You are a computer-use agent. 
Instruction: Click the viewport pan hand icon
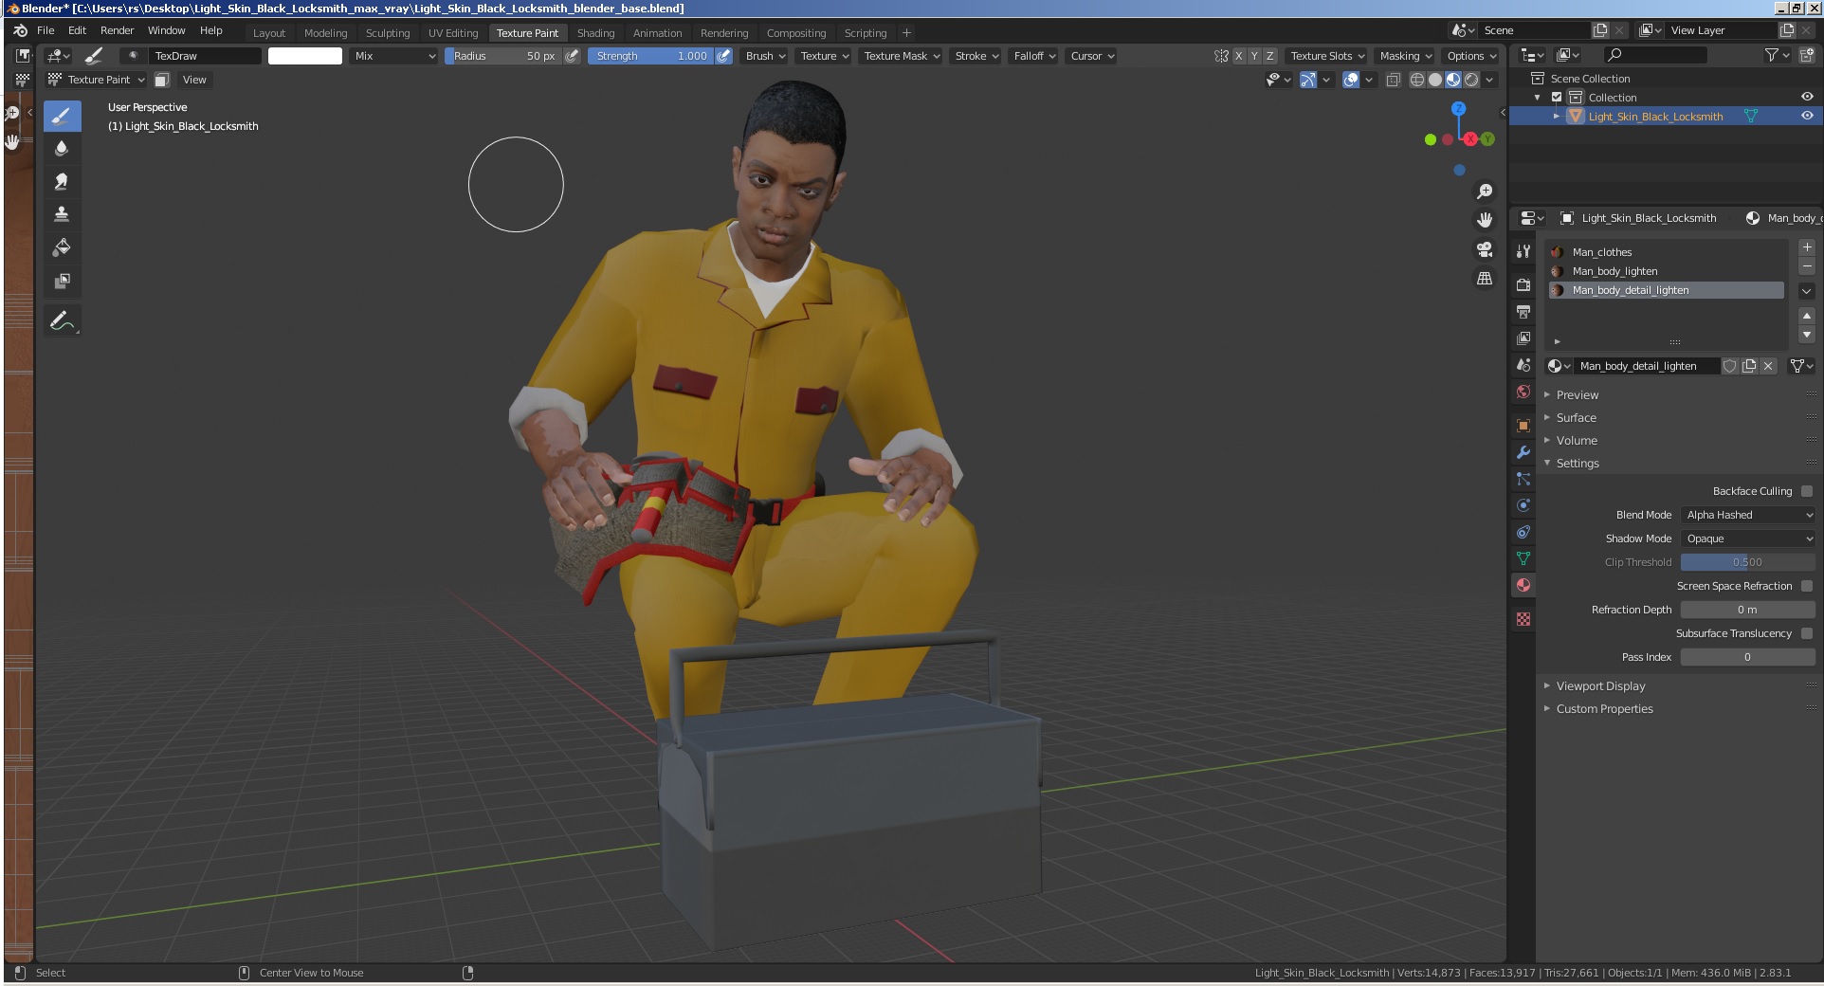[x=1485, y=220]
